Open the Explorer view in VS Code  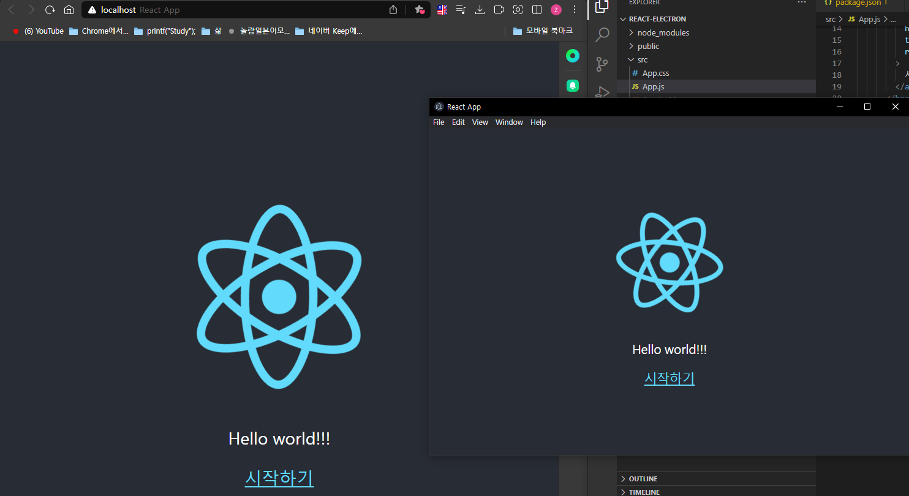tap(602, 6)
